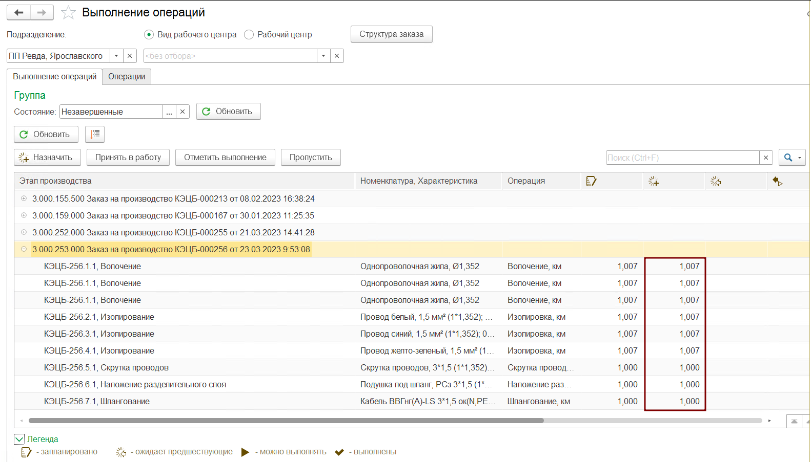Click Принять в работу button
Image resolution: width=811 pixels, height=462 pixels.
[x=128, y=158]
